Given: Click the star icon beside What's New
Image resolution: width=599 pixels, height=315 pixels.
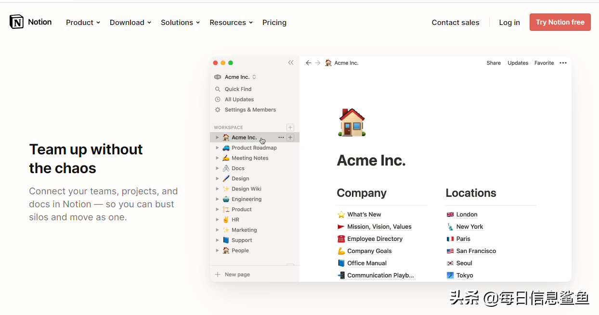Looking at the screenshot, I should pos(341,214).
